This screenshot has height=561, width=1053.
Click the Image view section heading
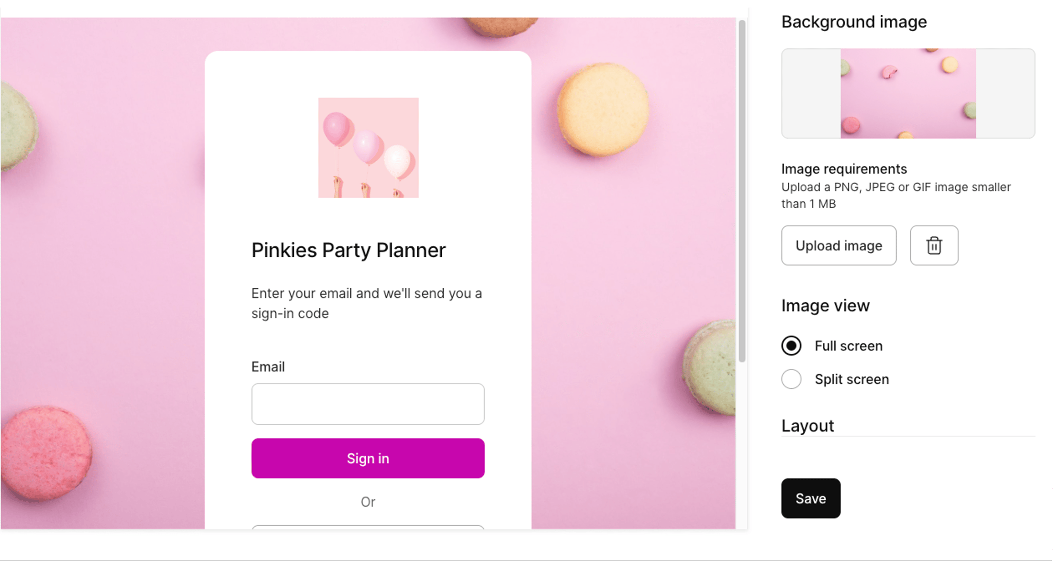pyautogui.click(x=825, y=306)
